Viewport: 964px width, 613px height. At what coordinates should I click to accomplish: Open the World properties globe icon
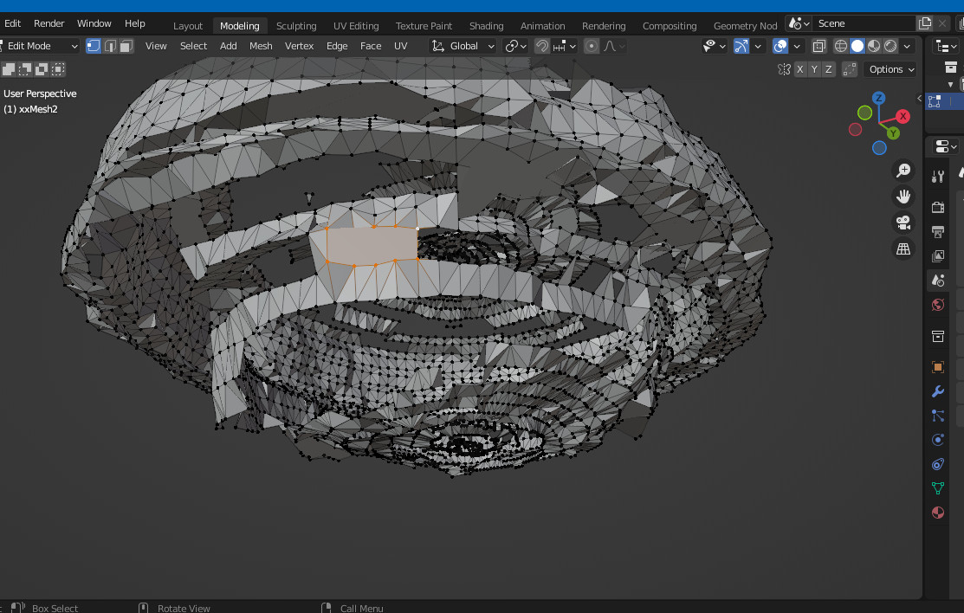coord(937,305)
